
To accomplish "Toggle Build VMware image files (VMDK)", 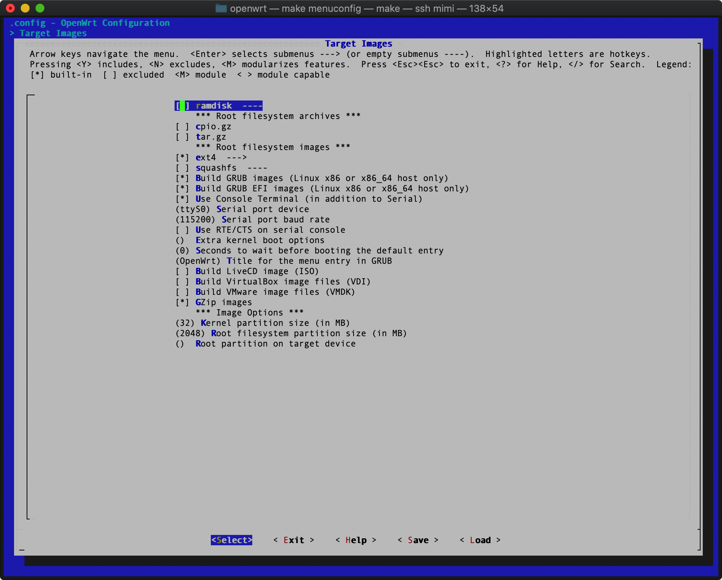I will click(x=265, y=292).
